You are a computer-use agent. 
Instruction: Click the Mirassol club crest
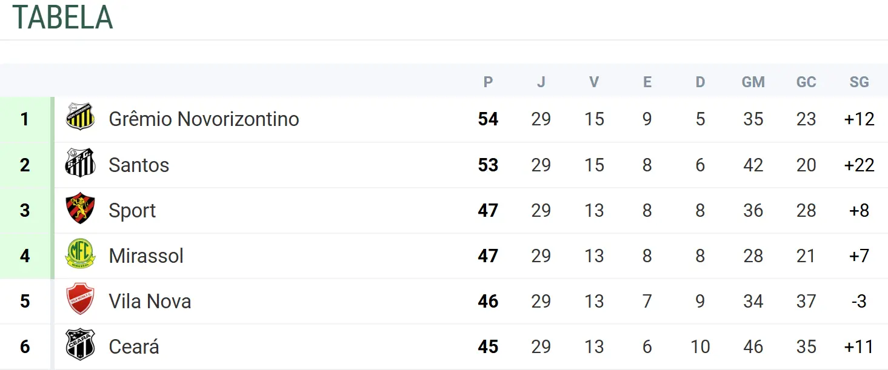tap(80, 254)
